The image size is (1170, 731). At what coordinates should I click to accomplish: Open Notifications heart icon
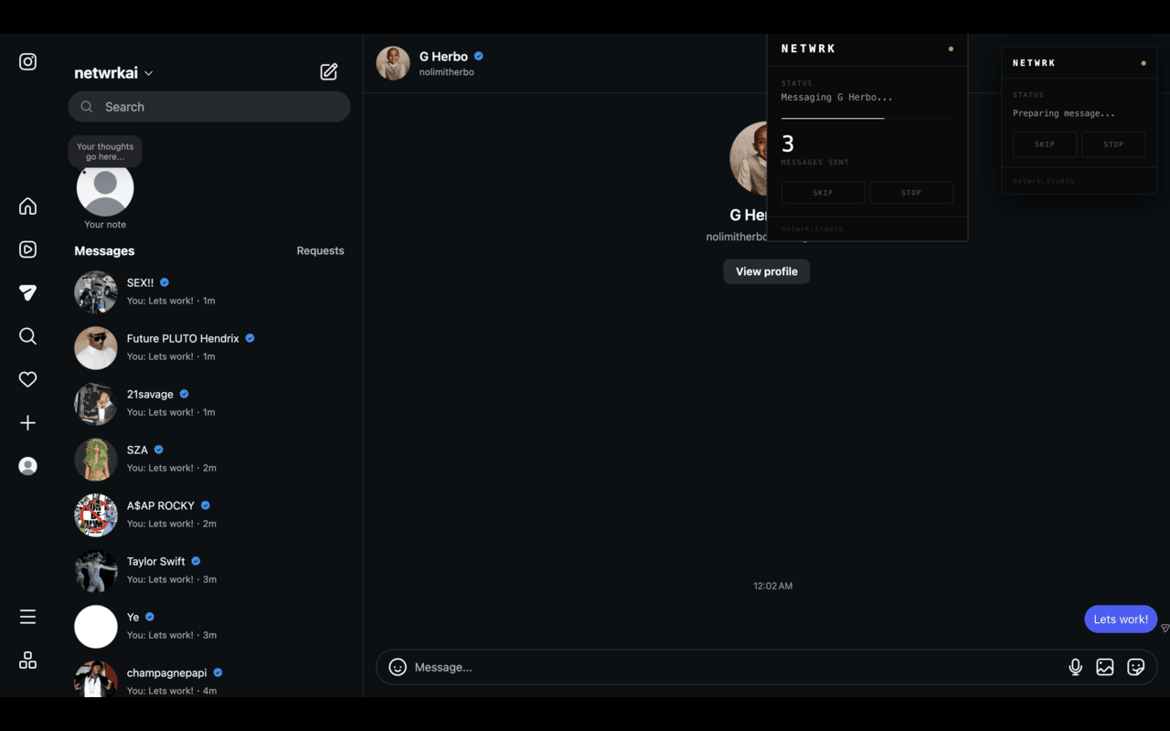tap(28, 379)
